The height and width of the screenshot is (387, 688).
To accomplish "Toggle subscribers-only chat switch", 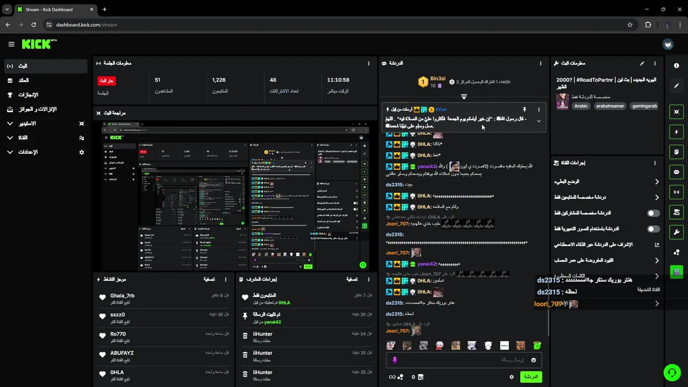I will (653, 213).
